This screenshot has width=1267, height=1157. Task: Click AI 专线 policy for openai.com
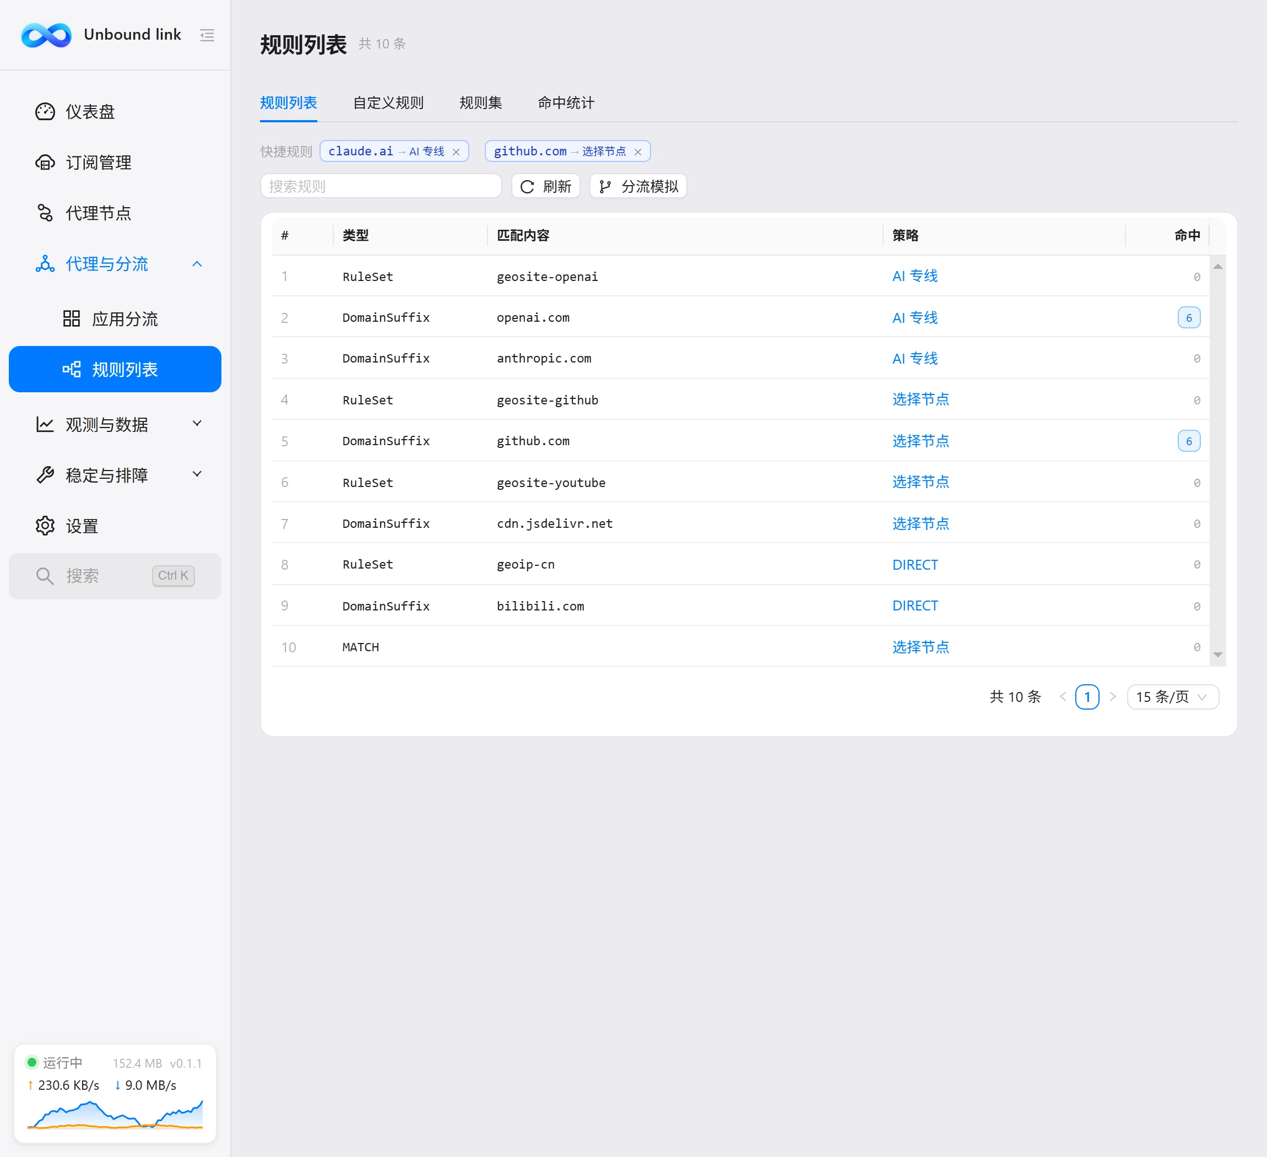pyautogui.click(x=915, y=317)
